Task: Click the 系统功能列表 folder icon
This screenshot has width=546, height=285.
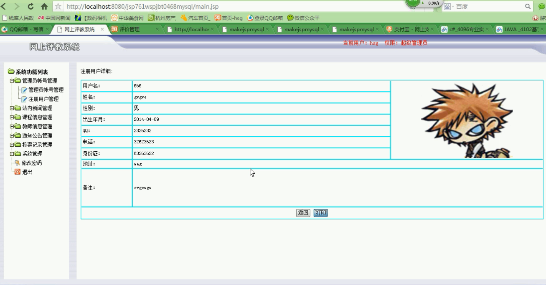Action: click(x=11, y=72)
